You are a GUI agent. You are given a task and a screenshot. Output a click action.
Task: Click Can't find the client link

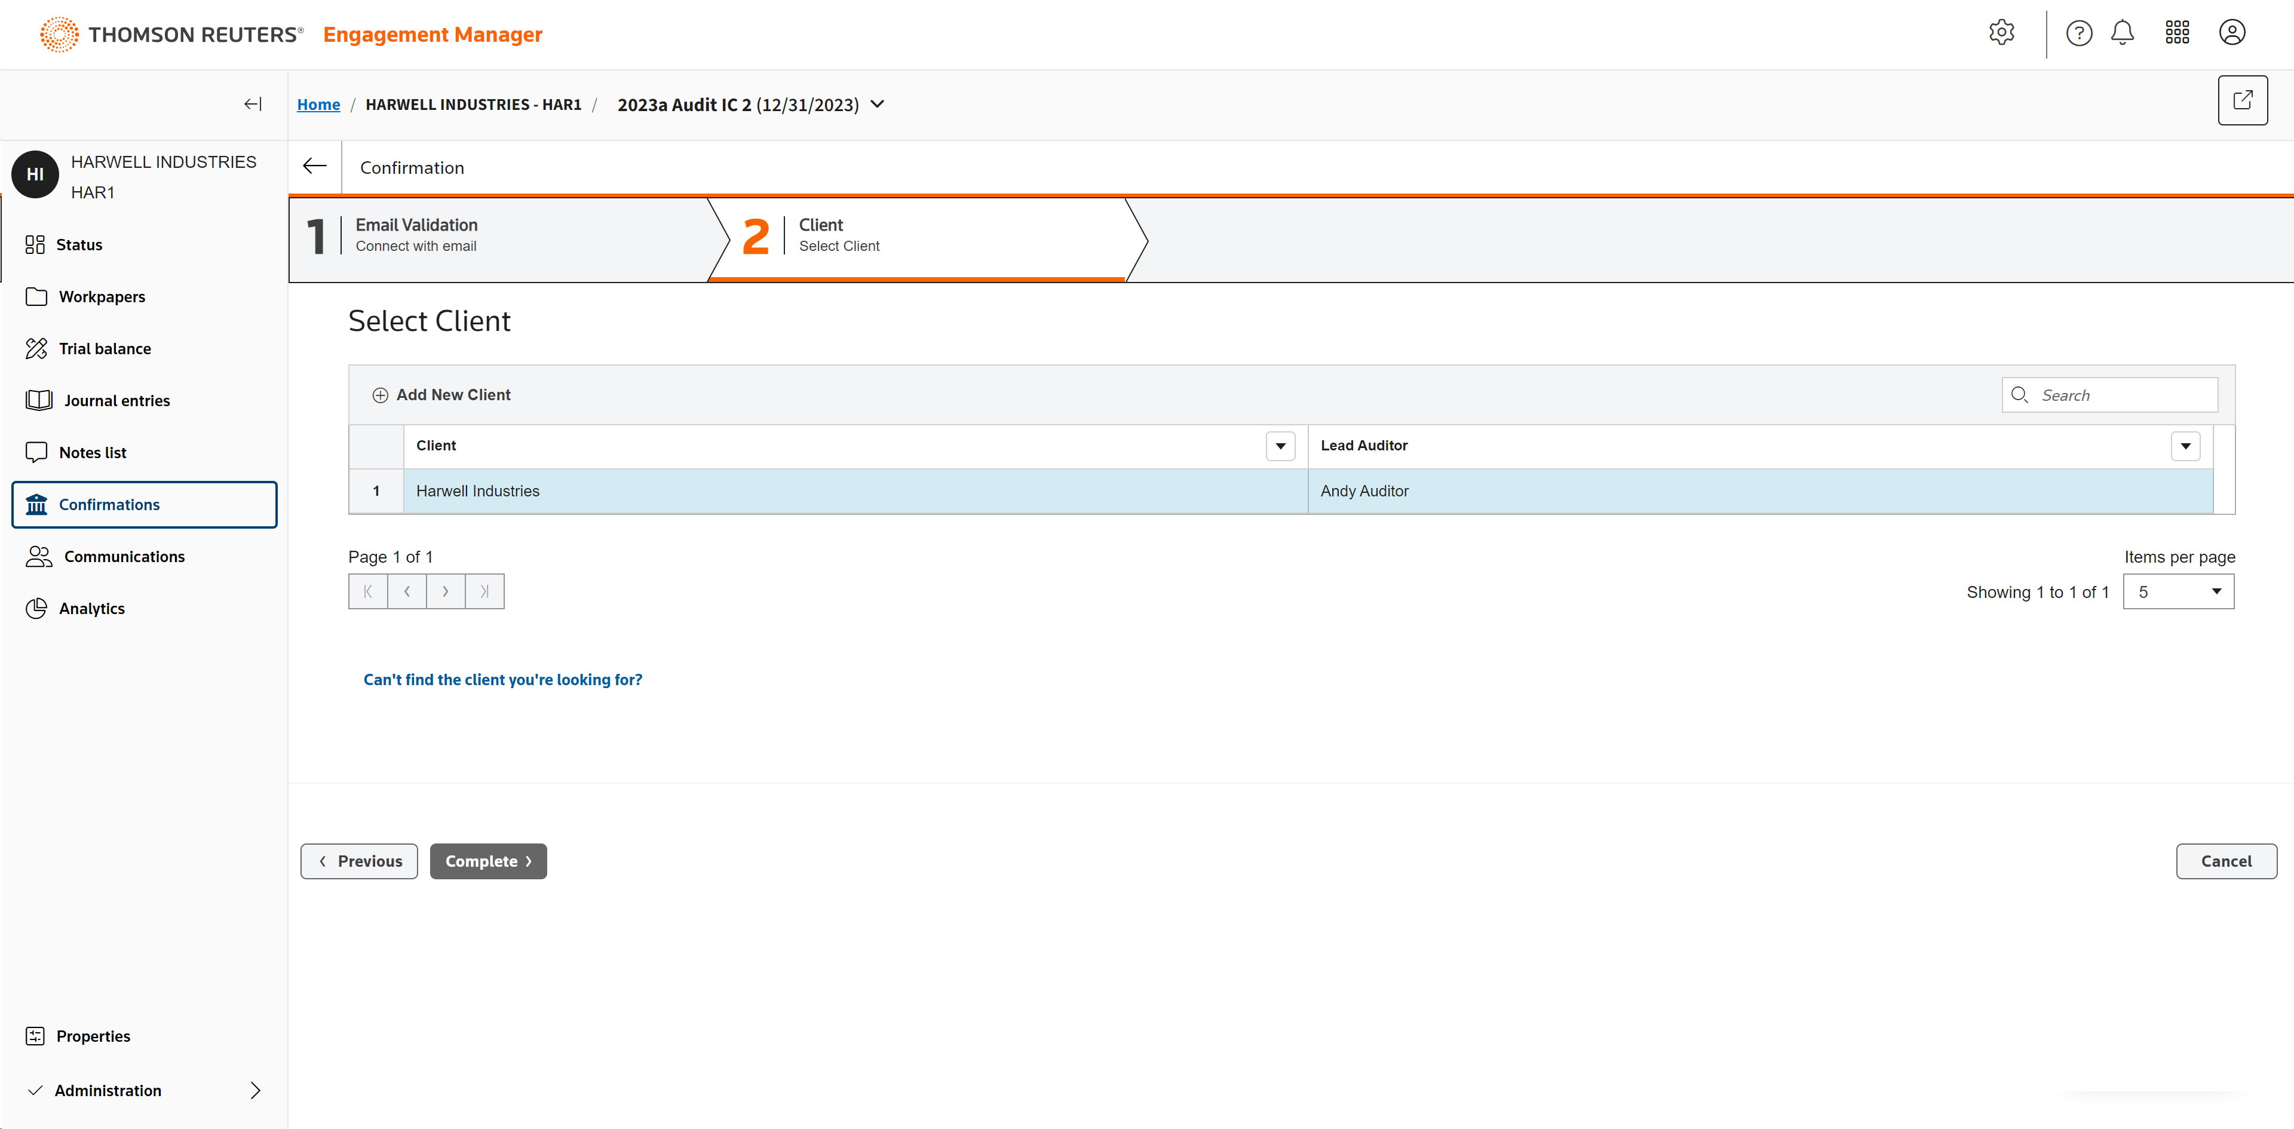coord(502,679)
